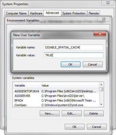The height and width of the screenshot is (135, 116).
Task: Delete the selected system variable
Action: click(x=94, y=113)
